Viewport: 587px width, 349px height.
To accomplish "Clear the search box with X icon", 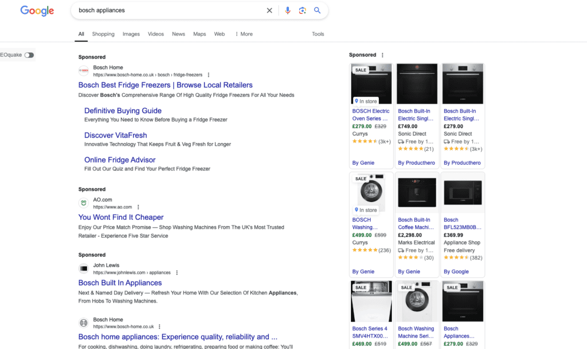I will pos(269,10).
